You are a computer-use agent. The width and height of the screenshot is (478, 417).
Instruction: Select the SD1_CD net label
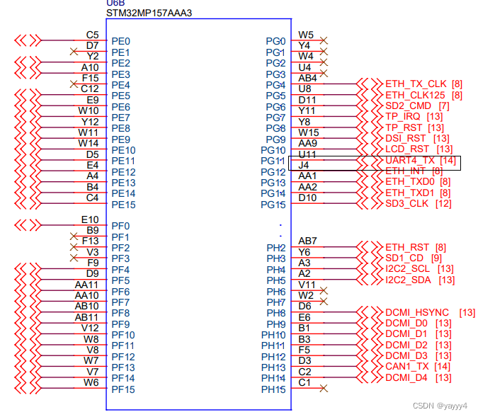point(404,258)
